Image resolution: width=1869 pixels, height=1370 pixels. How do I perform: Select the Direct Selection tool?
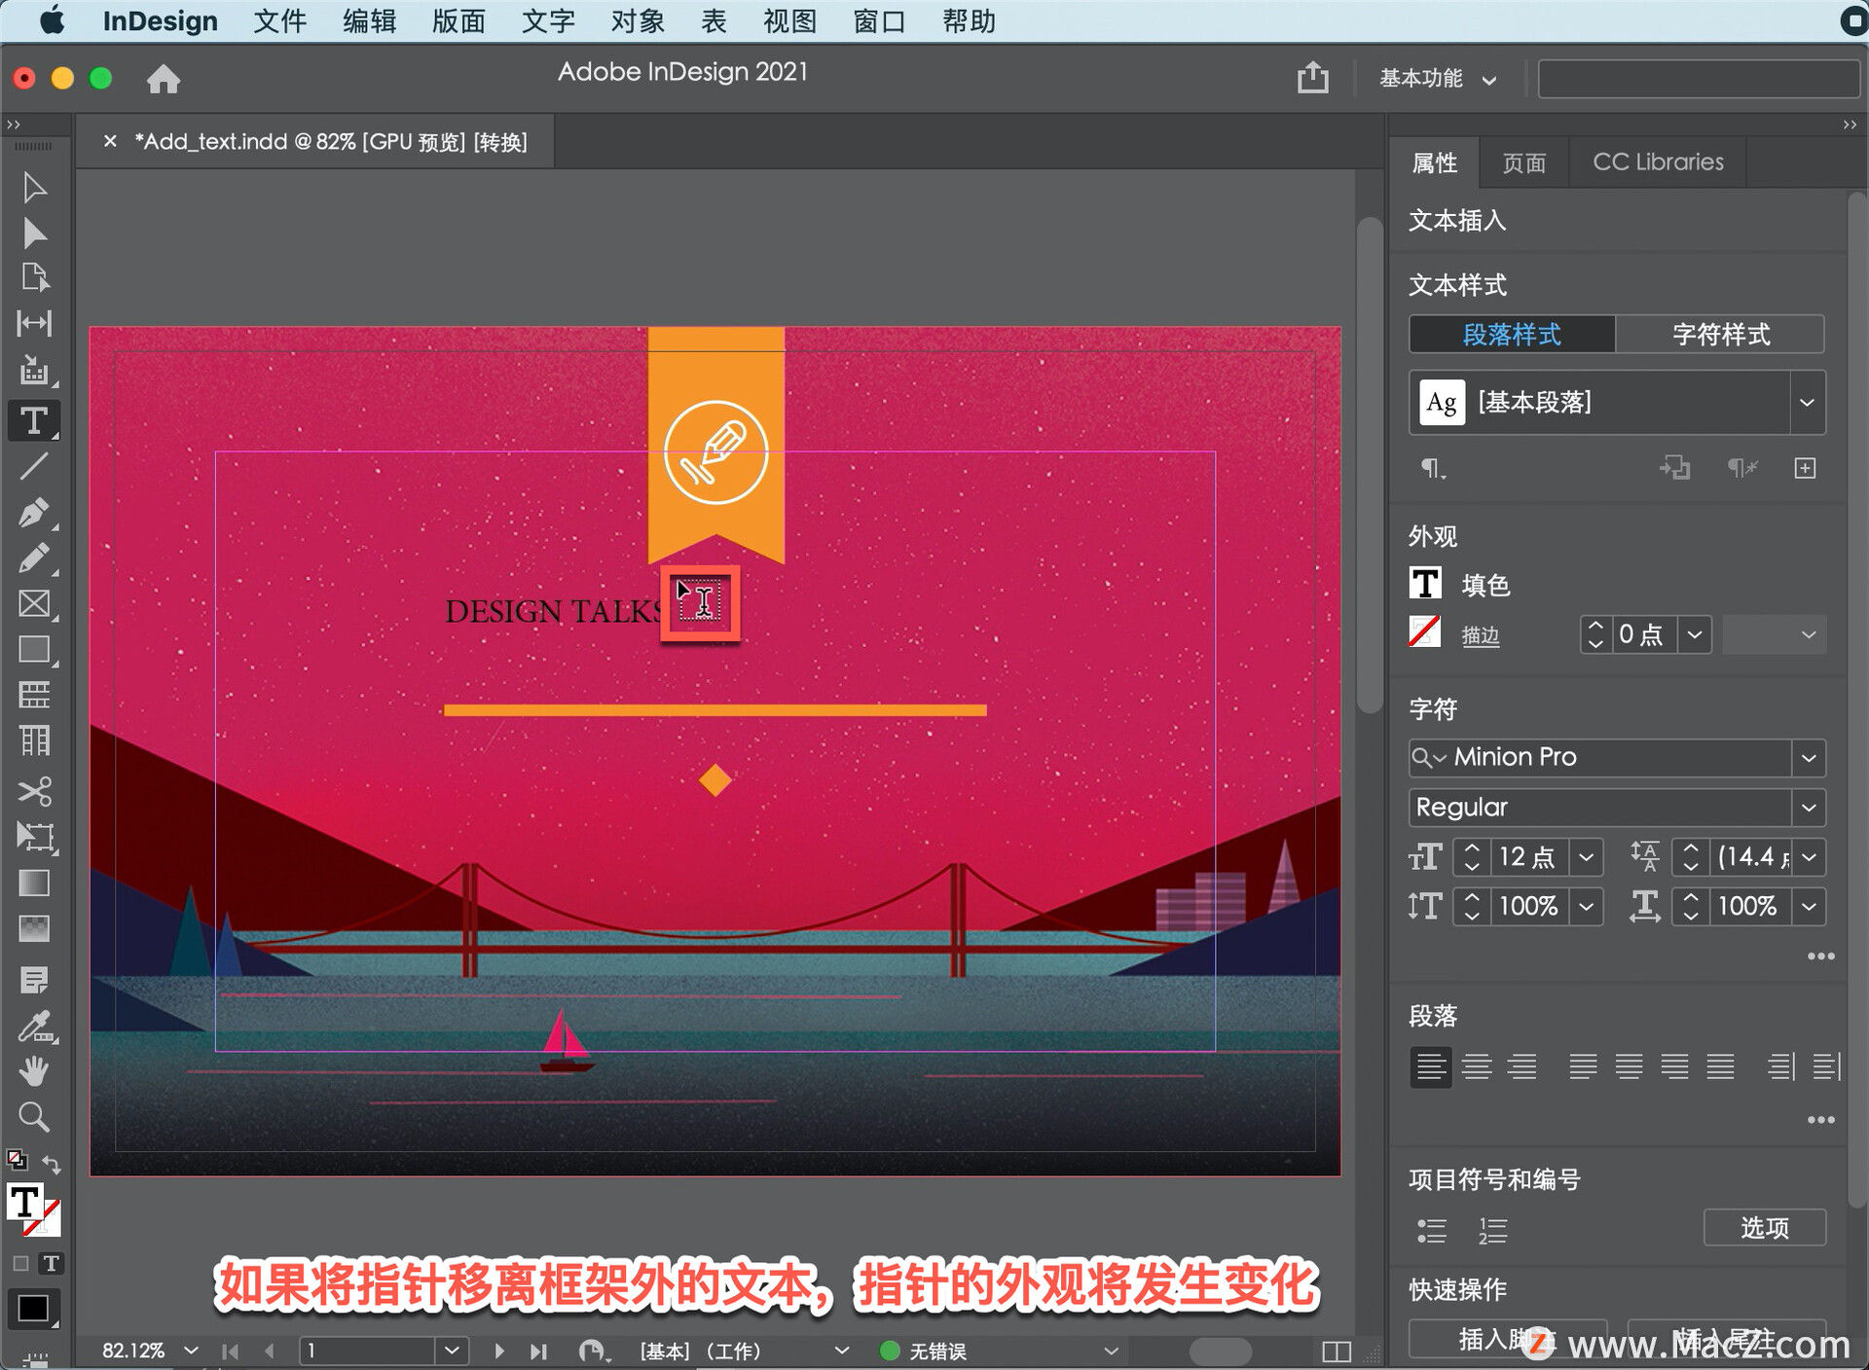coord(34,233)
